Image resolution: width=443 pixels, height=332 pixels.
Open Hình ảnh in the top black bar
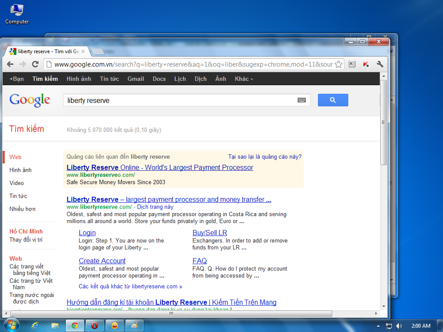point(79,79)
